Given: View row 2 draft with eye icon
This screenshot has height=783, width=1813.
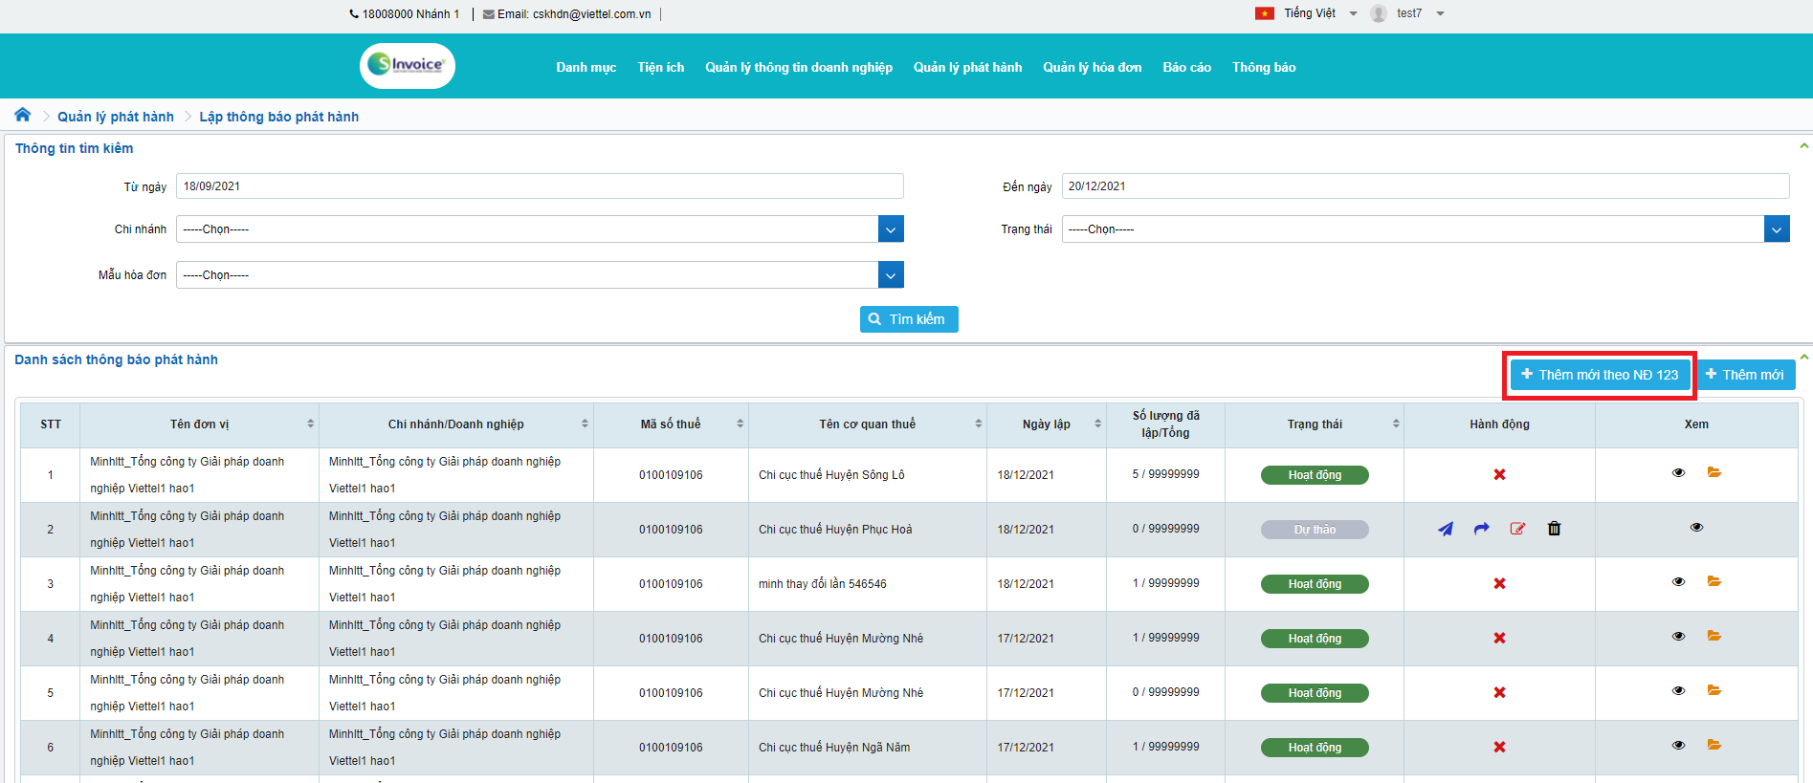Looking at the screenshot, I should 1696,528.
